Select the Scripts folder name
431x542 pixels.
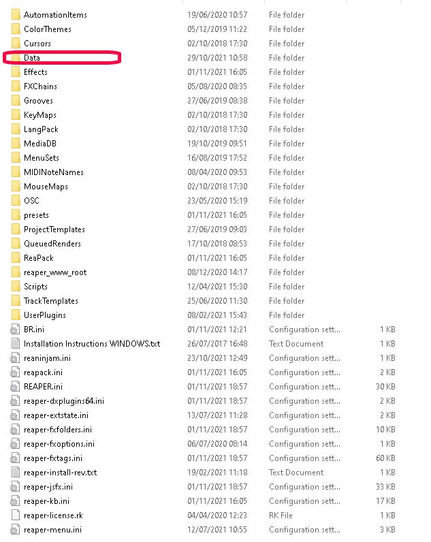coord(35,287)
